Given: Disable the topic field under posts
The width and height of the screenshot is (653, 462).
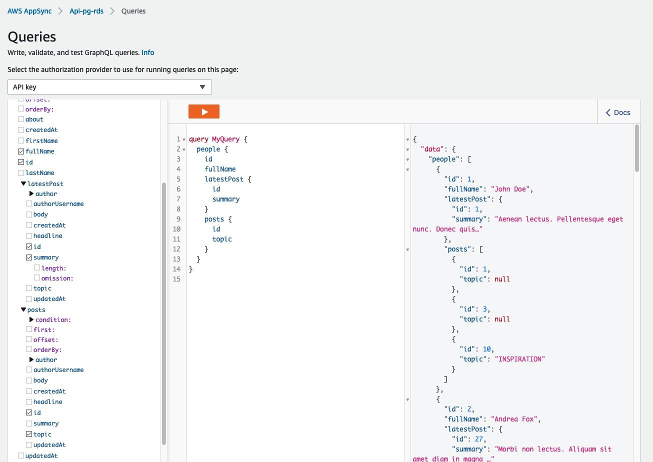Looking at the screenshot, I should [x=29, y=434].
